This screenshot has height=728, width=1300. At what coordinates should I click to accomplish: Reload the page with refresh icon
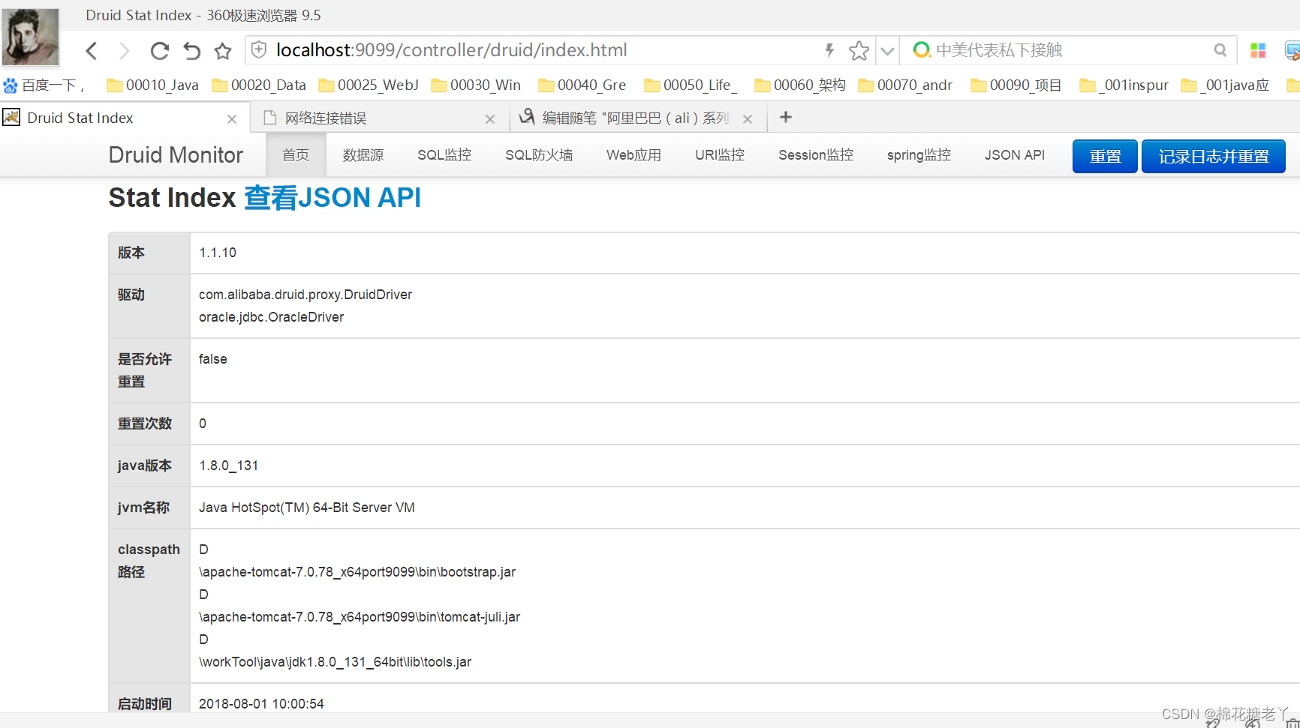pos(159,50)
